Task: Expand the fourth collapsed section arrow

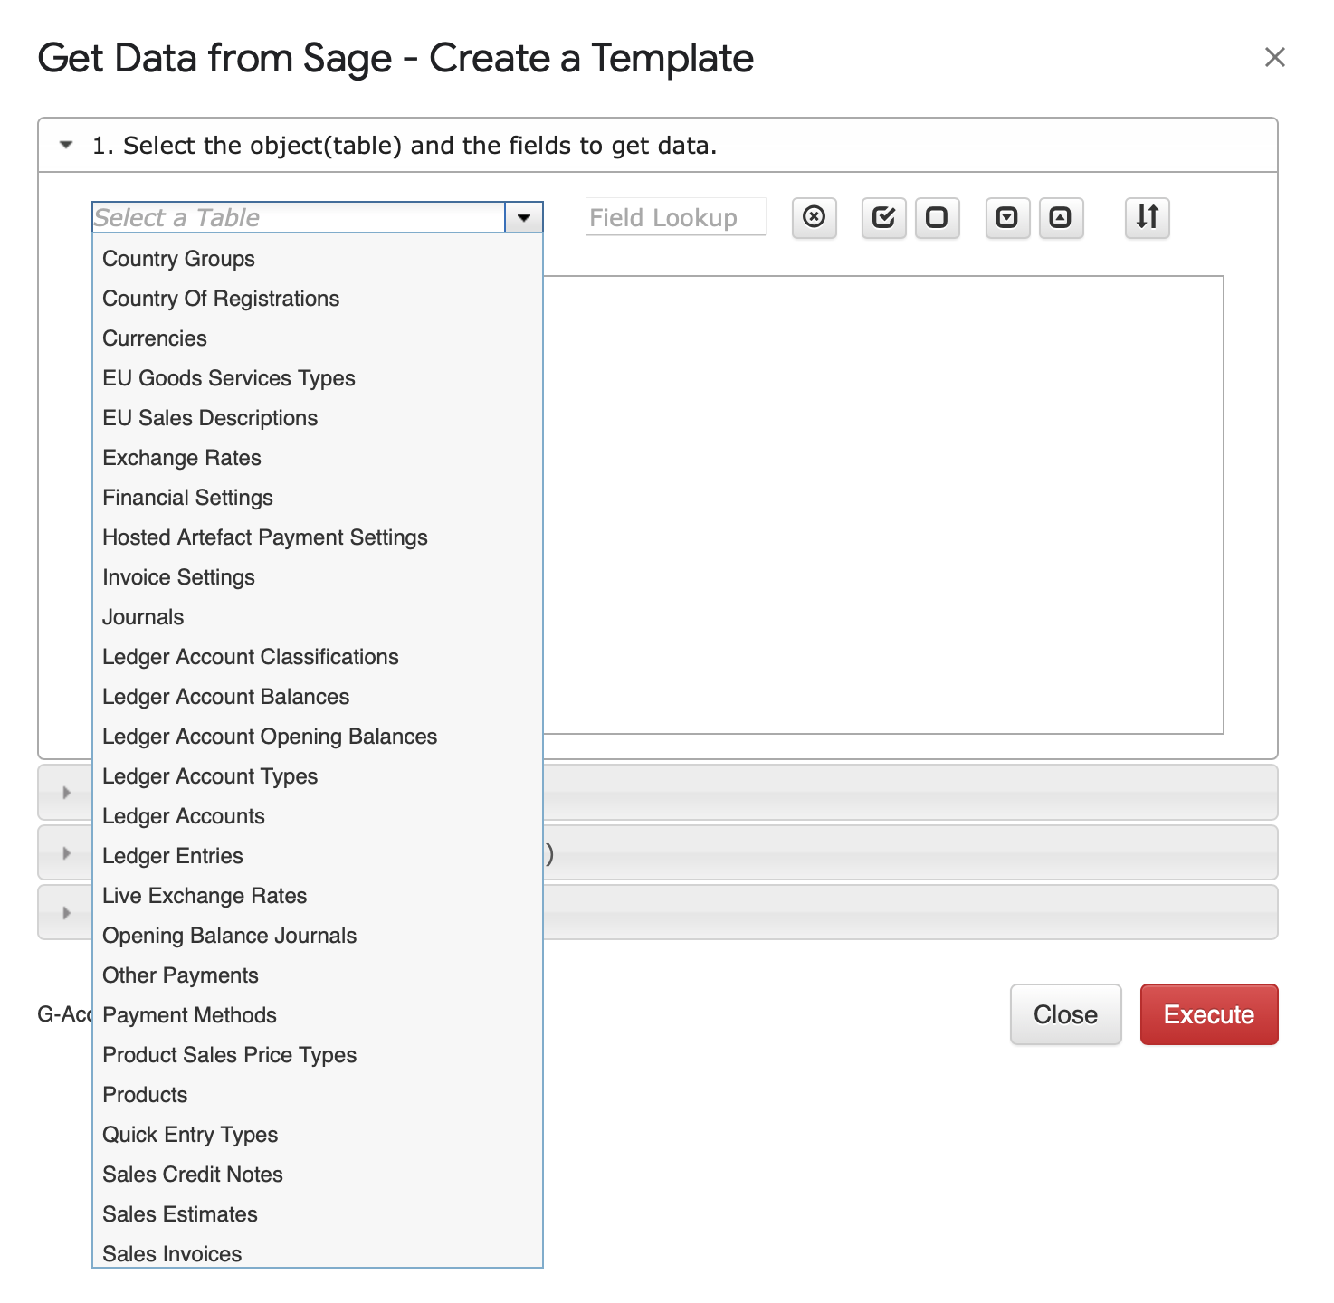Action: (66, 912)
